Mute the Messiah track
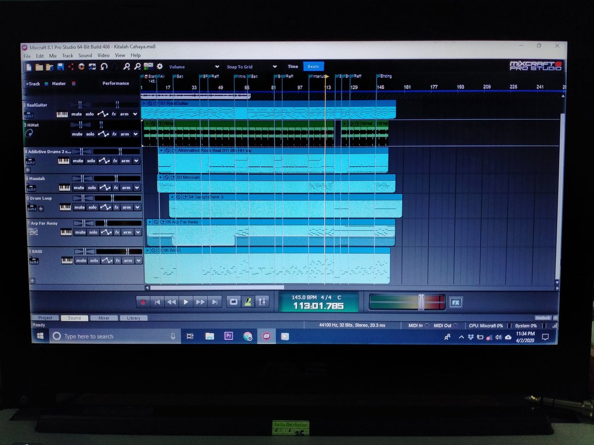This screenshot has width=594, height=445. 79,187
